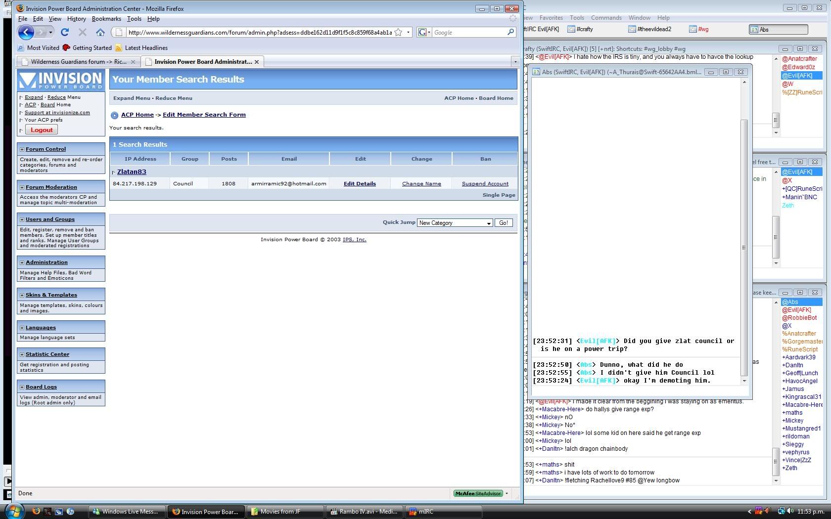The height and width of the screenshot is (519, 831).
Task: Click the Firefox Back arrow button
Action: click(x=26, y=33)
